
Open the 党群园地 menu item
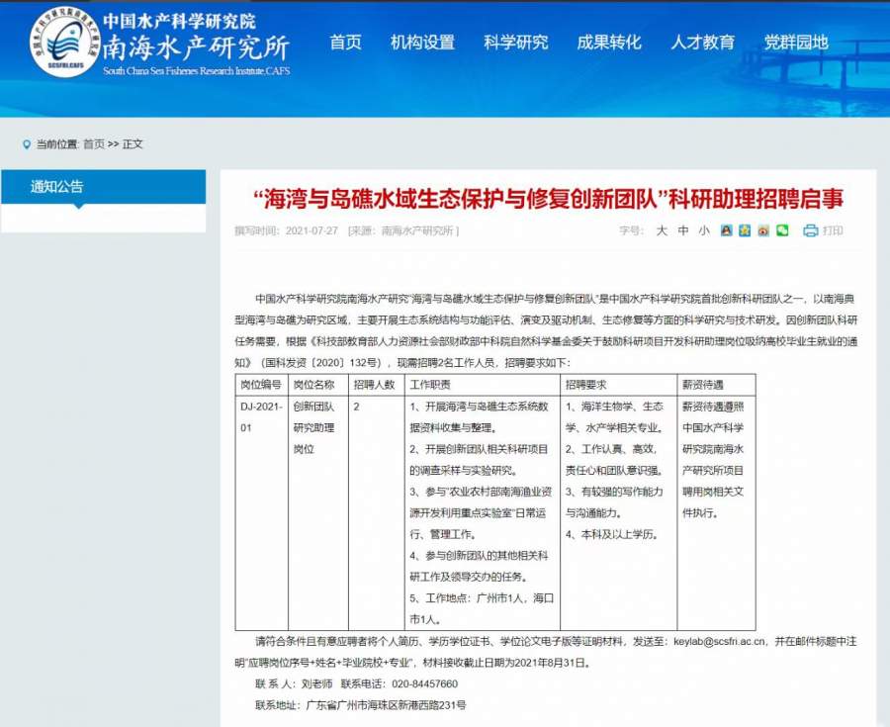coord(796,43)
